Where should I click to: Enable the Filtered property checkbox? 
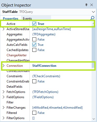(x=34, y=113)
